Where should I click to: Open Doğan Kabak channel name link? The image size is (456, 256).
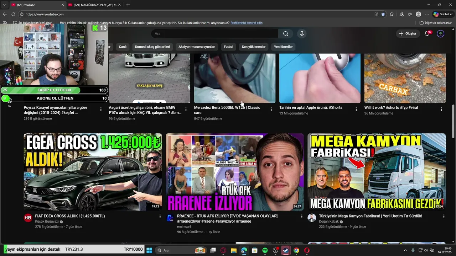pos(329,222)
